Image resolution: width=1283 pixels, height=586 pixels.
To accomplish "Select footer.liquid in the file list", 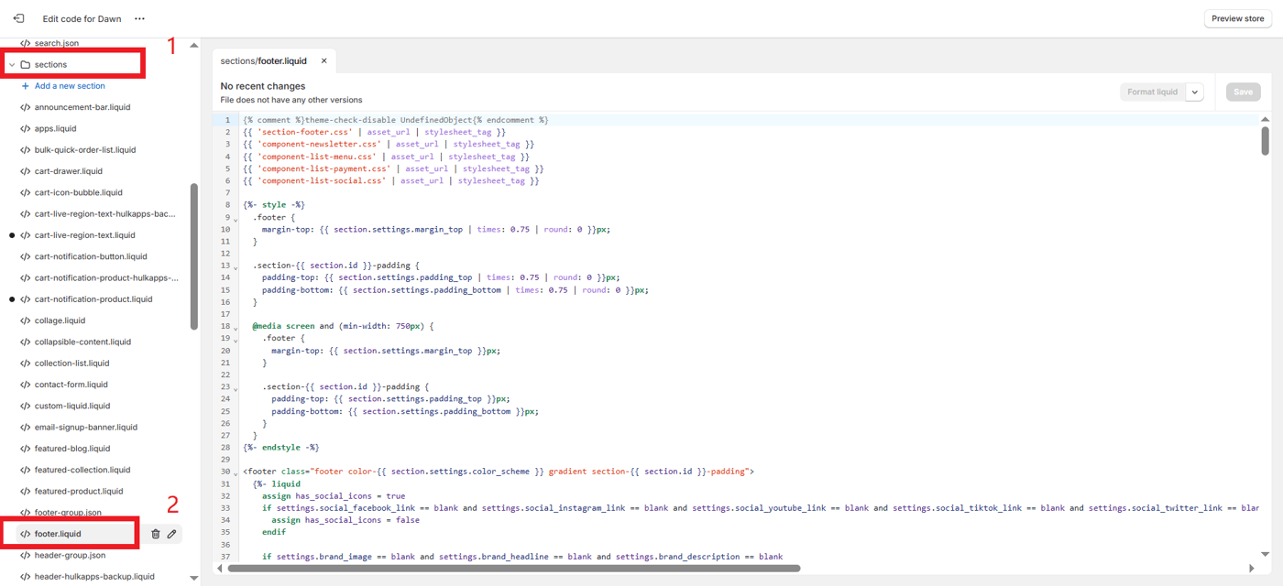I will pos(58,534).
